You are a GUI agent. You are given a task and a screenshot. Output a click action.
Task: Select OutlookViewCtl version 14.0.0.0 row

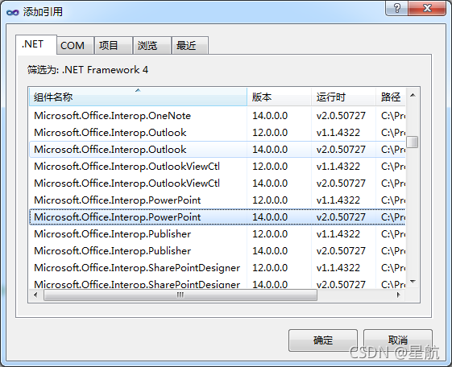click(x=218, y=183)
